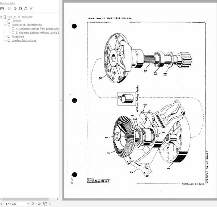Click the VERTICAL DRIVE SHAFT title on page
The height and width of the screenshot is (207, 217).
207,167
